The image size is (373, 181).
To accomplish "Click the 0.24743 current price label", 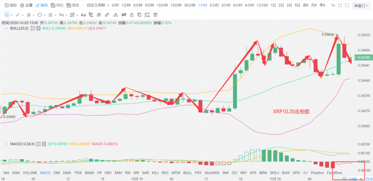I will (363, 57).
